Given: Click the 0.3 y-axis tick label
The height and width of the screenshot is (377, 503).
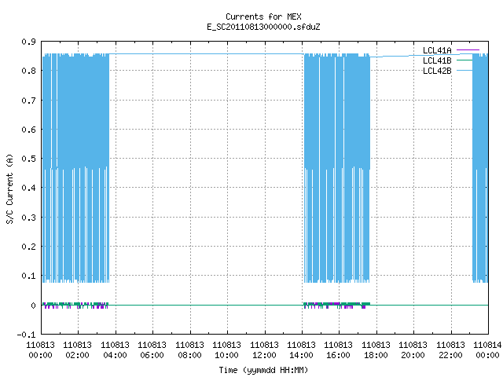Looking at the screenshot, I should tap(28, 218).
